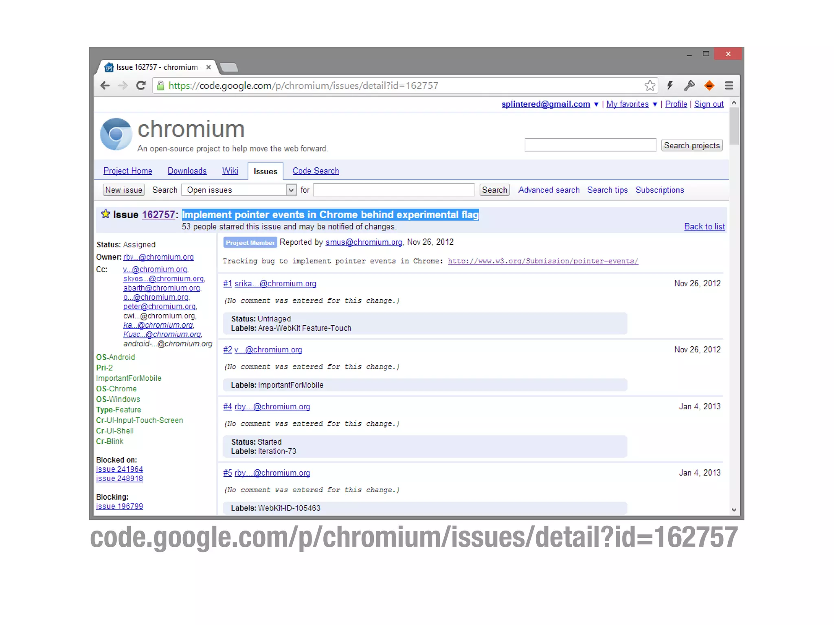Click the chromium project logo
The width and height of the screenshot is (834, 625).
[116, 134]
